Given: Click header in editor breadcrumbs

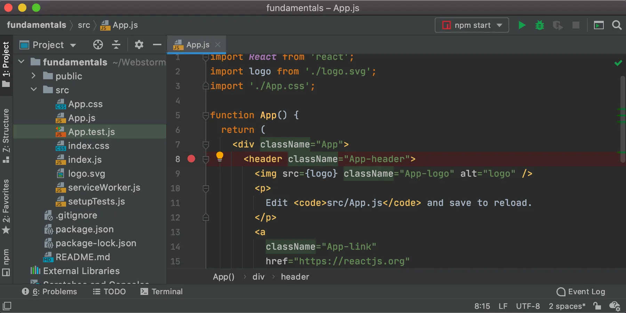Looking at the screenshot, I should click(x=295, y=277).
